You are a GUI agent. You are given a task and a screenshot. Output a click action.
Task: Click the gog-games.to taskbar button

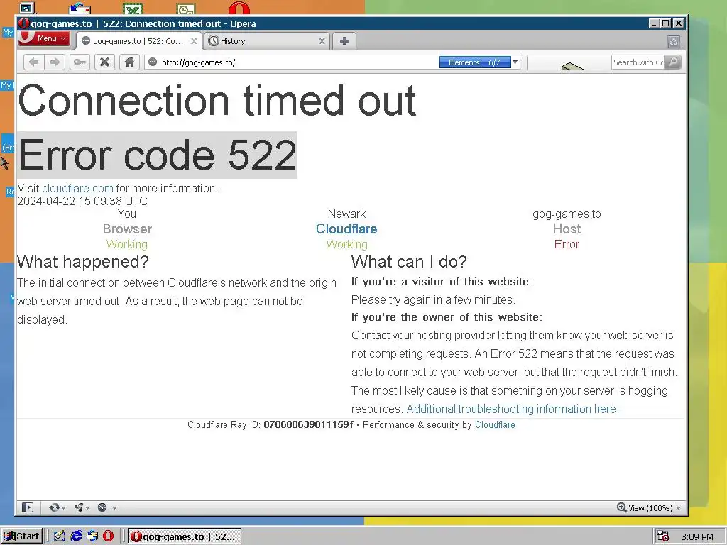185,536
